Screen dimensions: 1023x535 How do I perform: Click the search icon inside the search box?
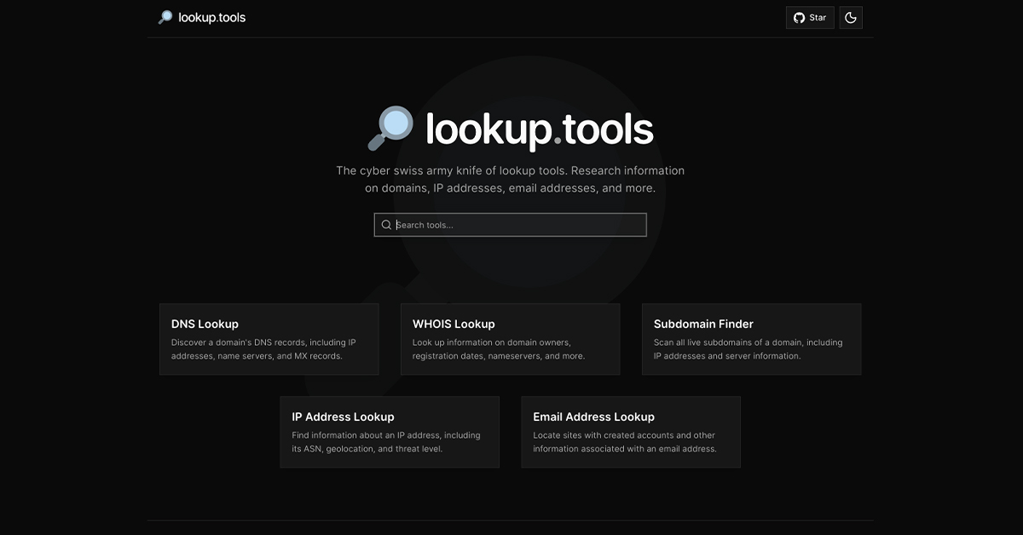(386, 225)
